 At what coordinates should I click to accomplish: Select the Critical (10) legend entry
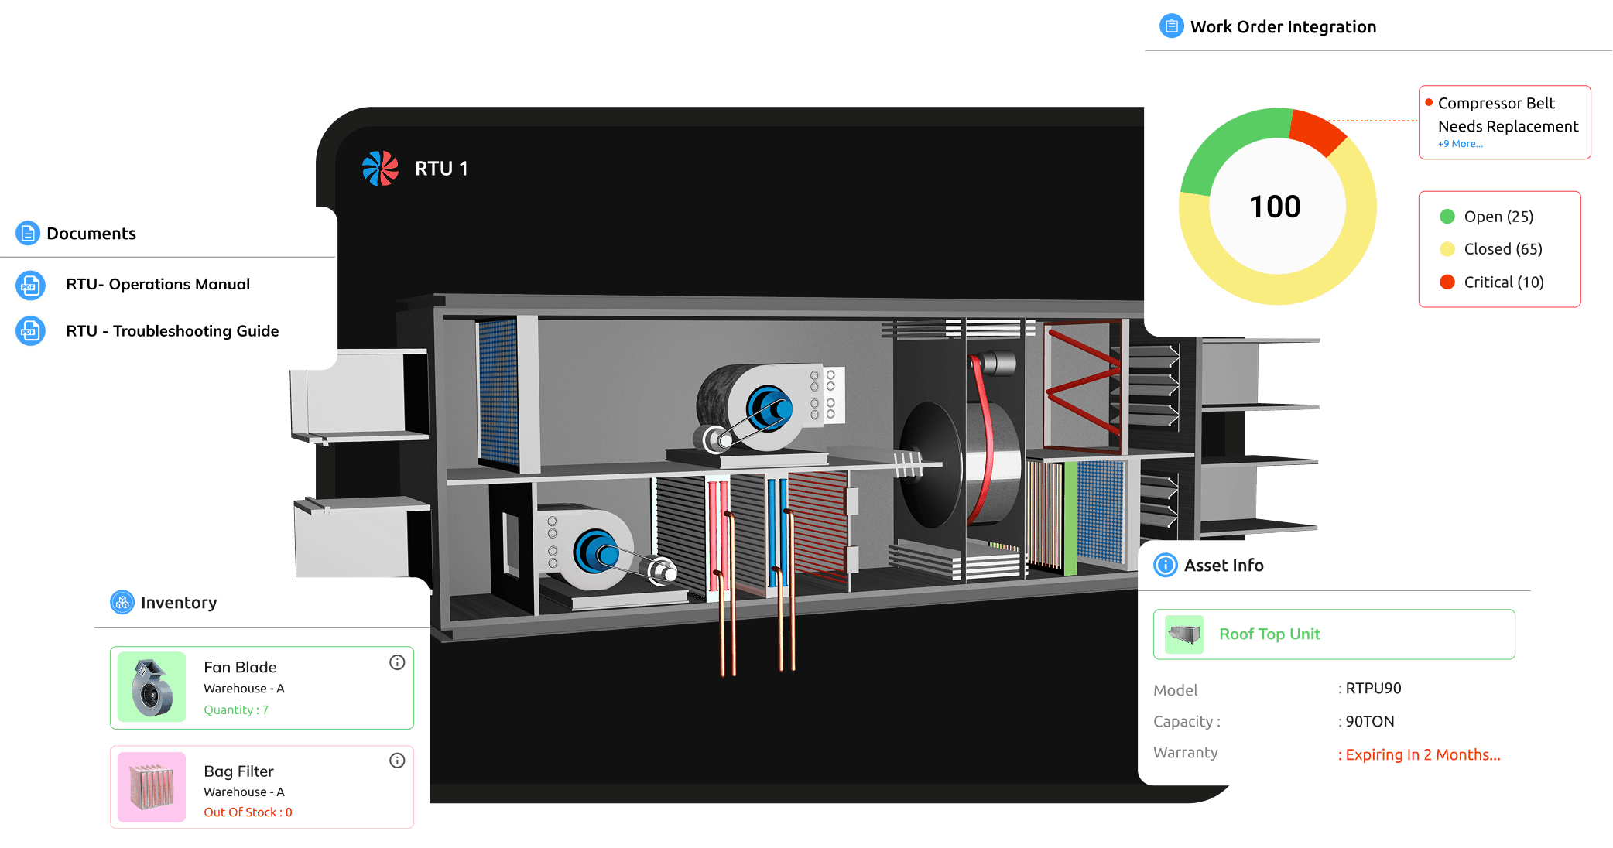tap(1503, 282)
